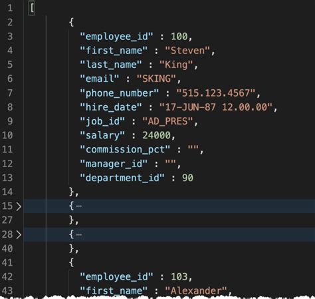Click the "salary" key
Viewport: 315px width, 299px height.
tap(102, 135)
